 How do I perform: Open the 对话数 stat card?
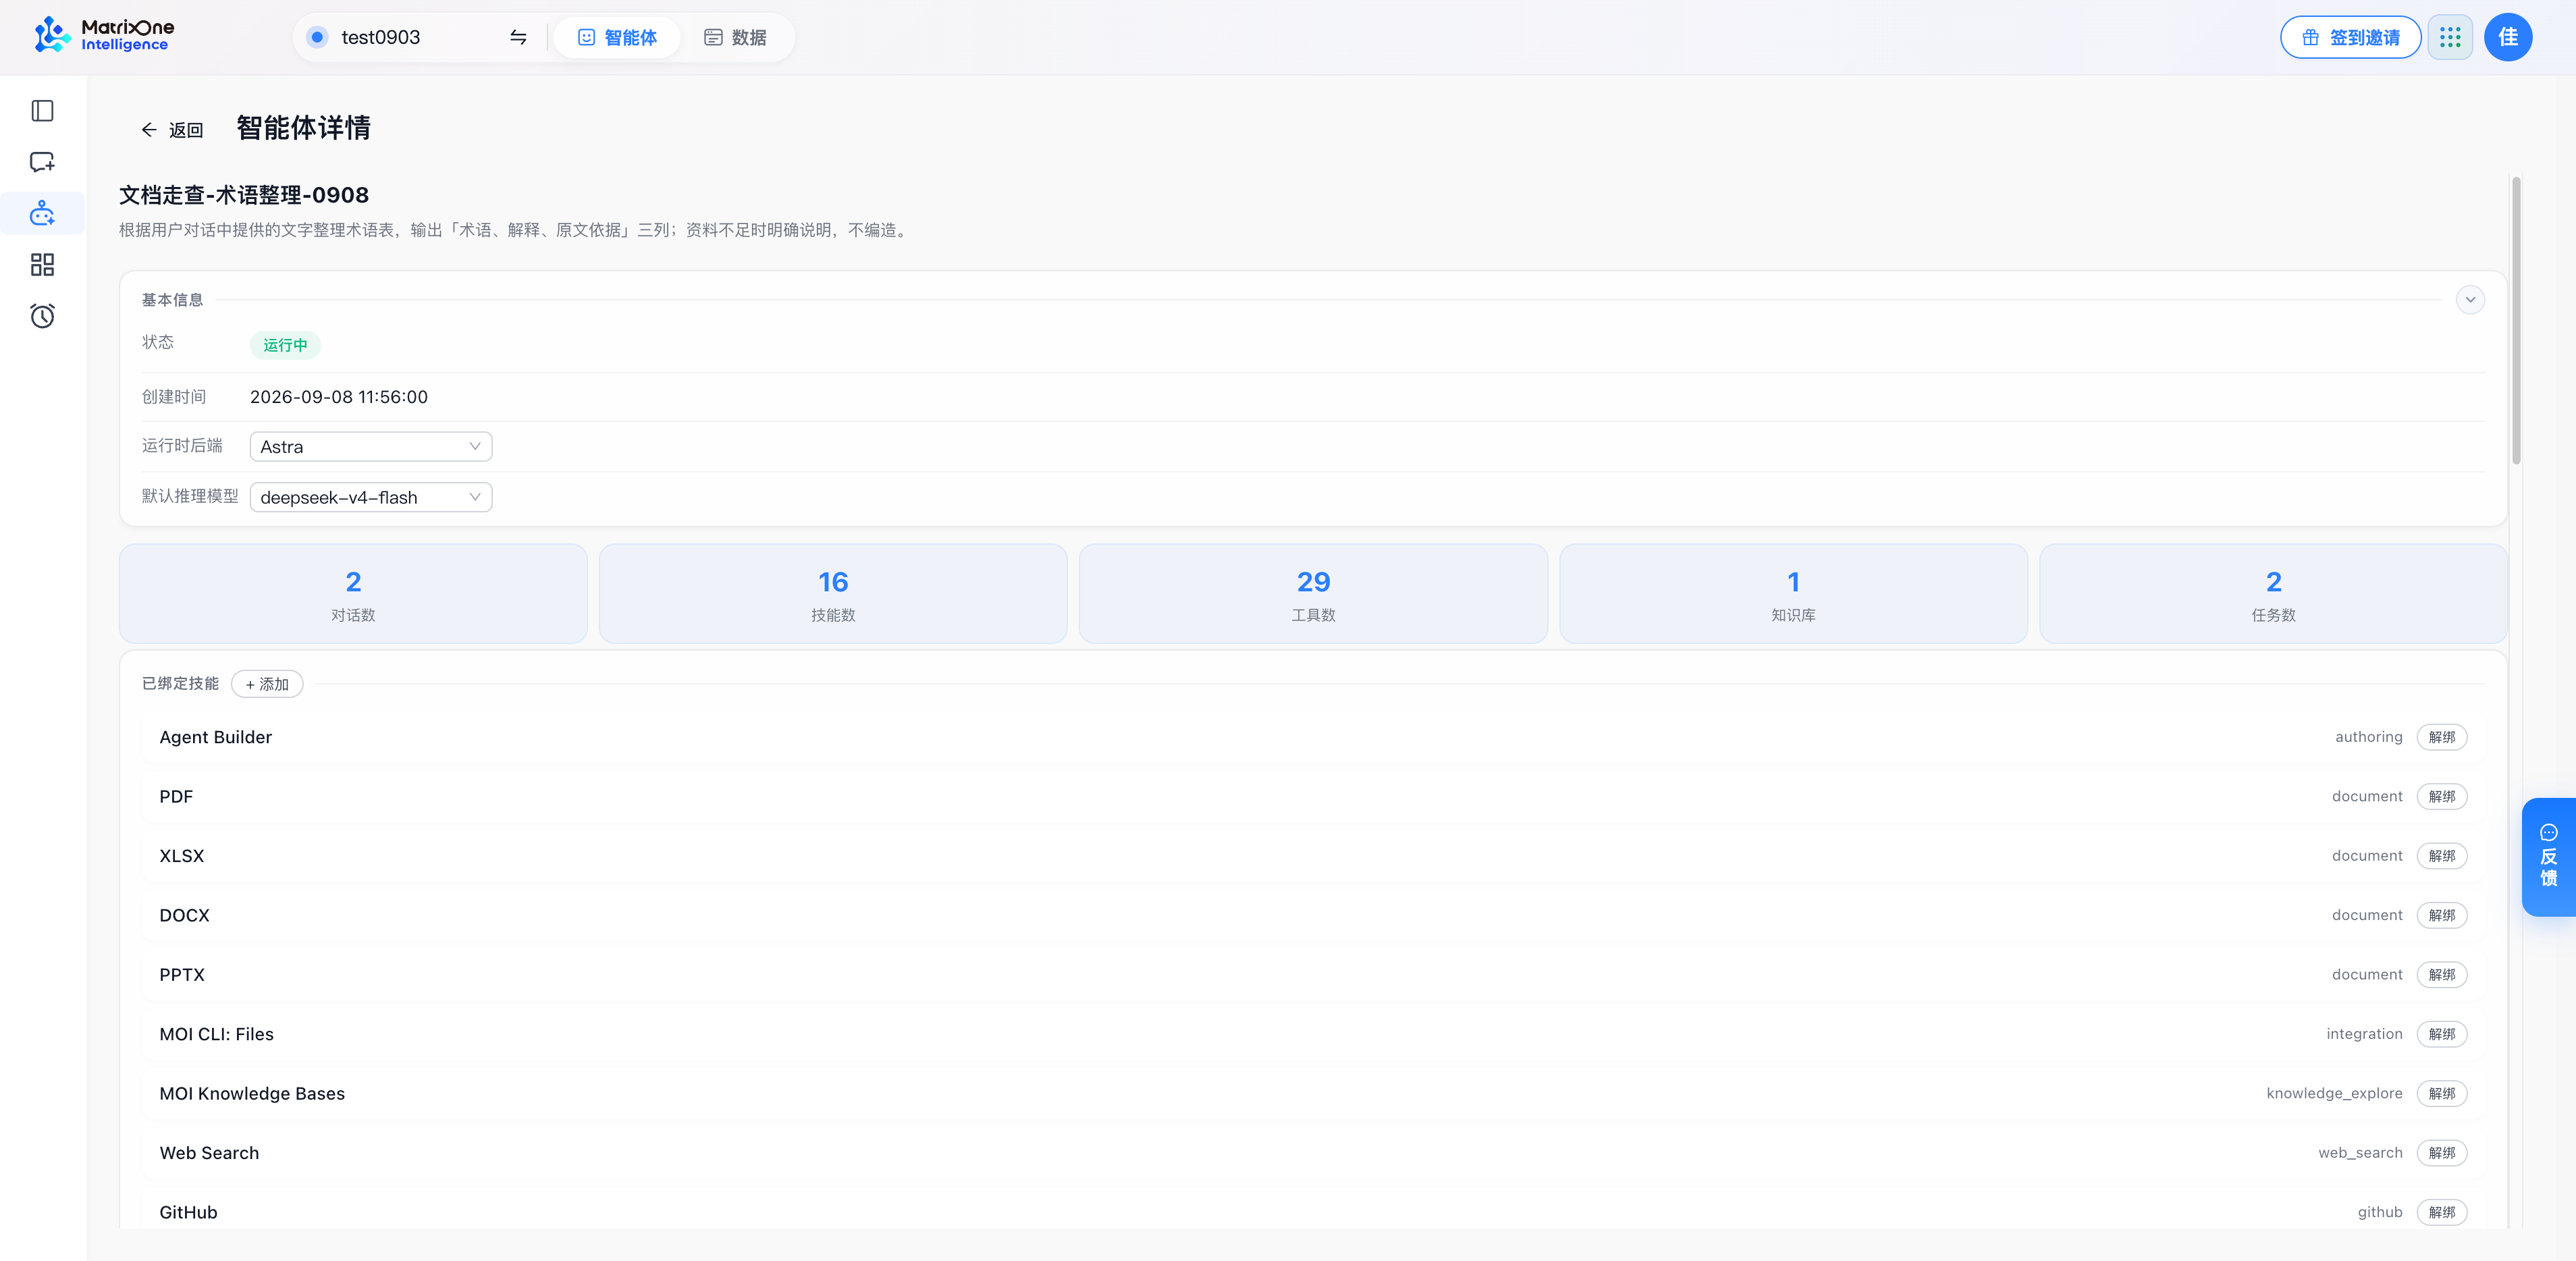point(353,594)
